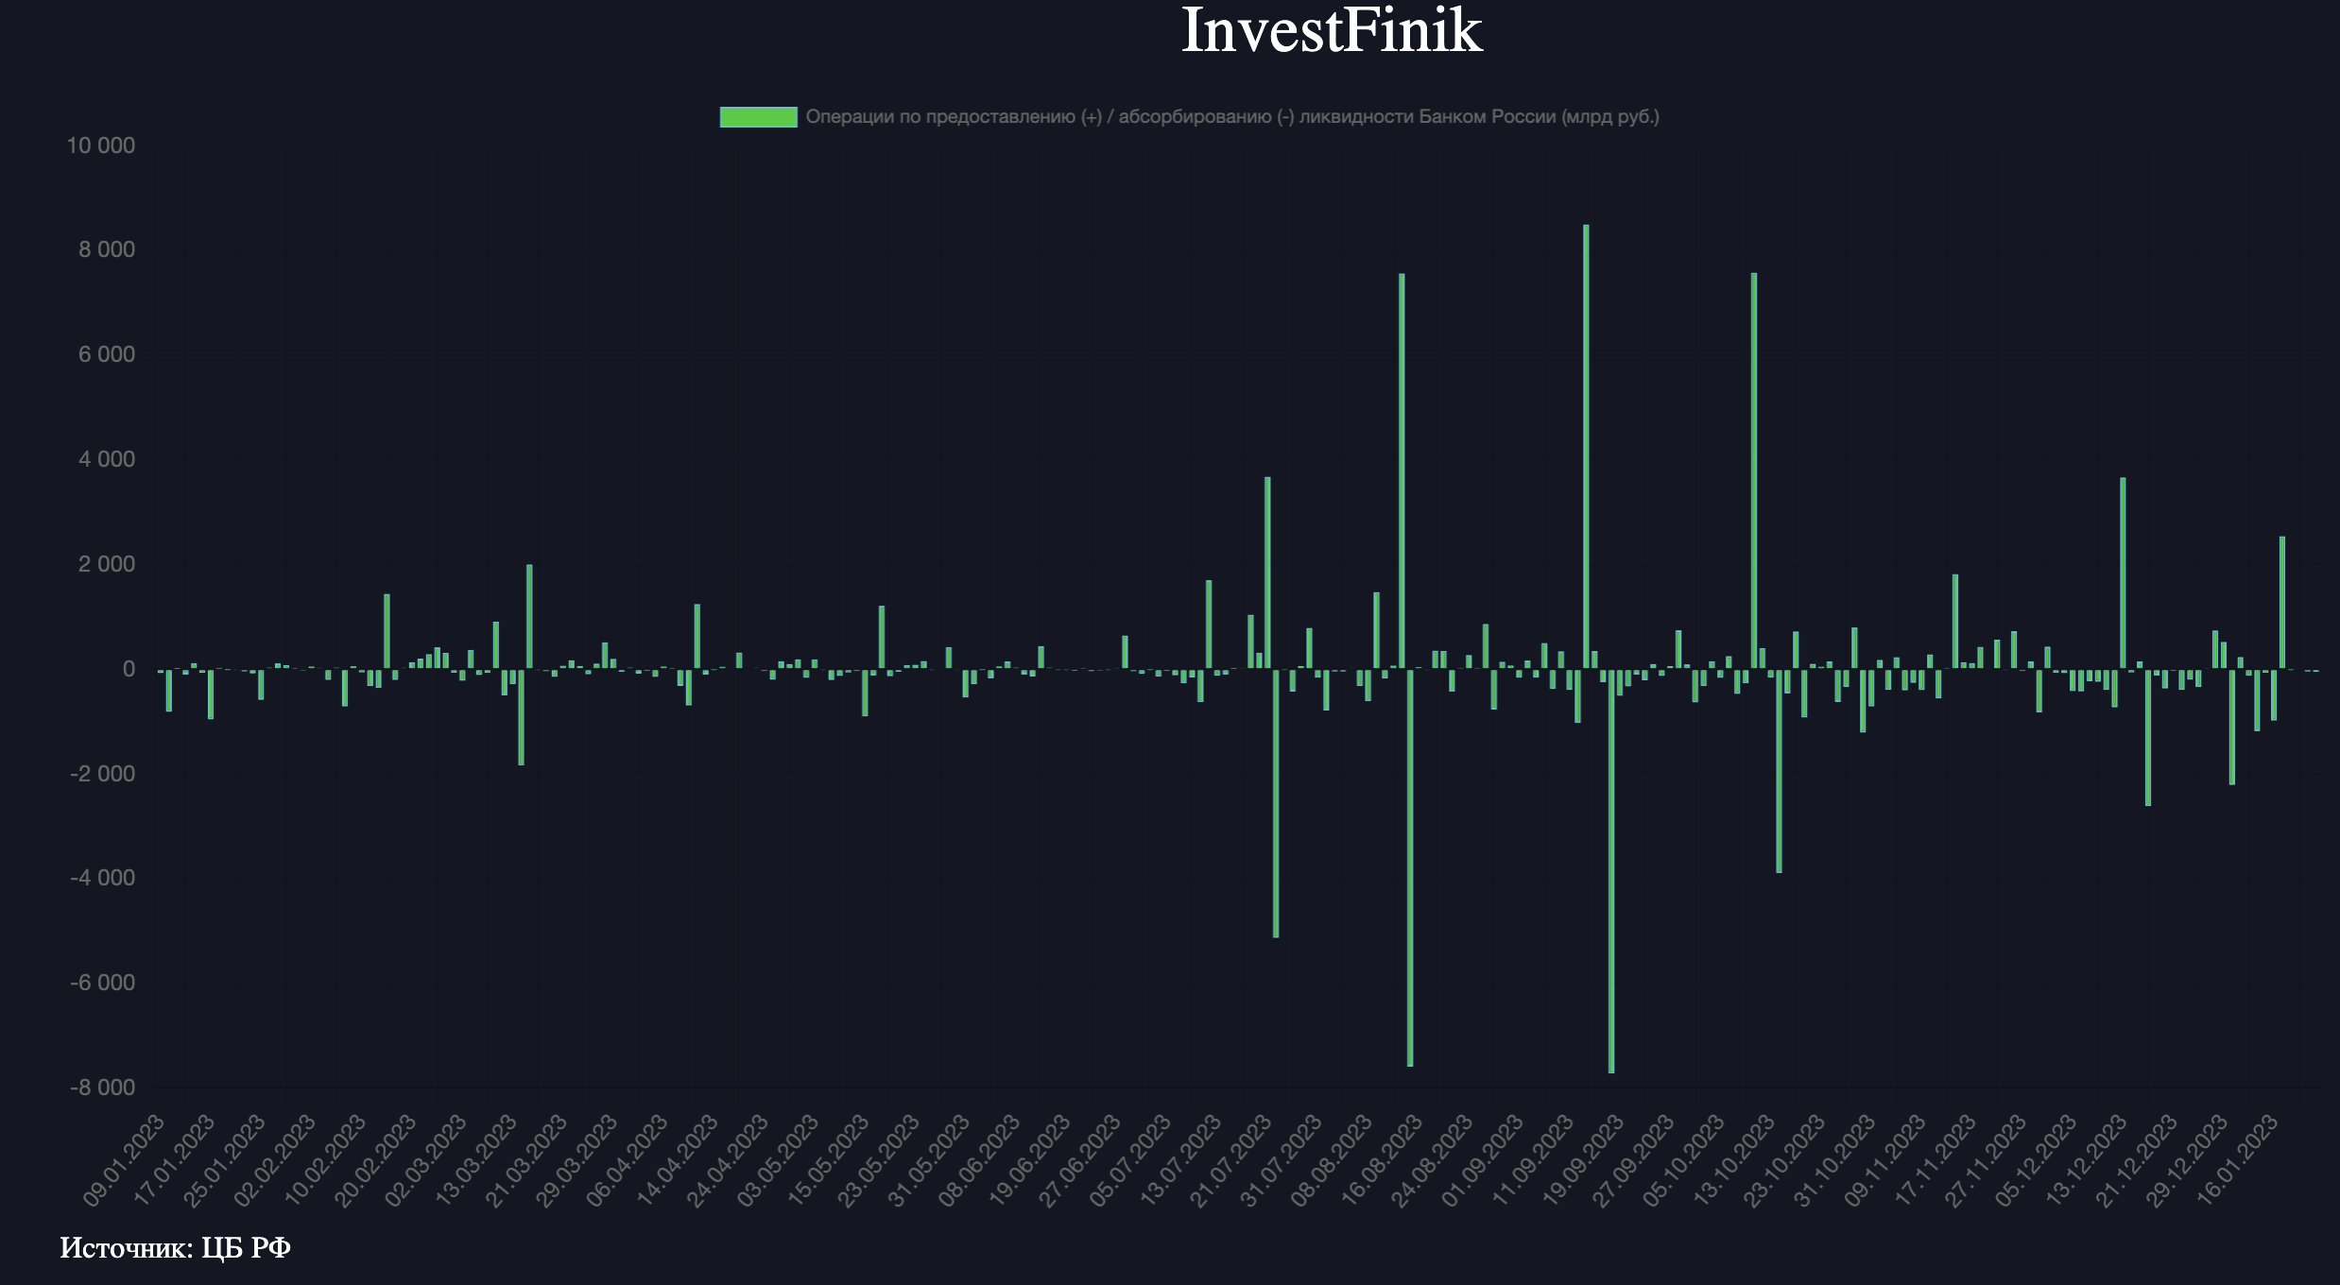The width and height of the screenshot is (2340, 1285).
Task: Click the 'Источник: ЦБ РФ' source text
Action: pyautogui.click(x=175, y=1248)
